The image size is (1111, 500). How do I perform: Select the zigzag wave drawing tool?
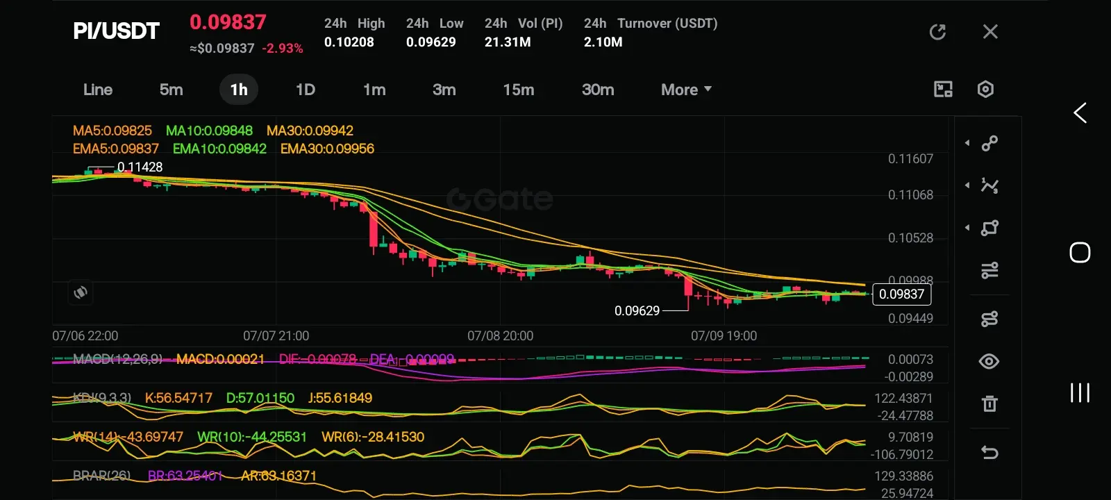(989, 185)
